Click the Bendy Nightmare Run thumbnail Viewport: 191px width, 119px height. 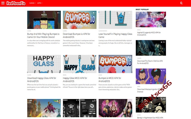point(151,105)
